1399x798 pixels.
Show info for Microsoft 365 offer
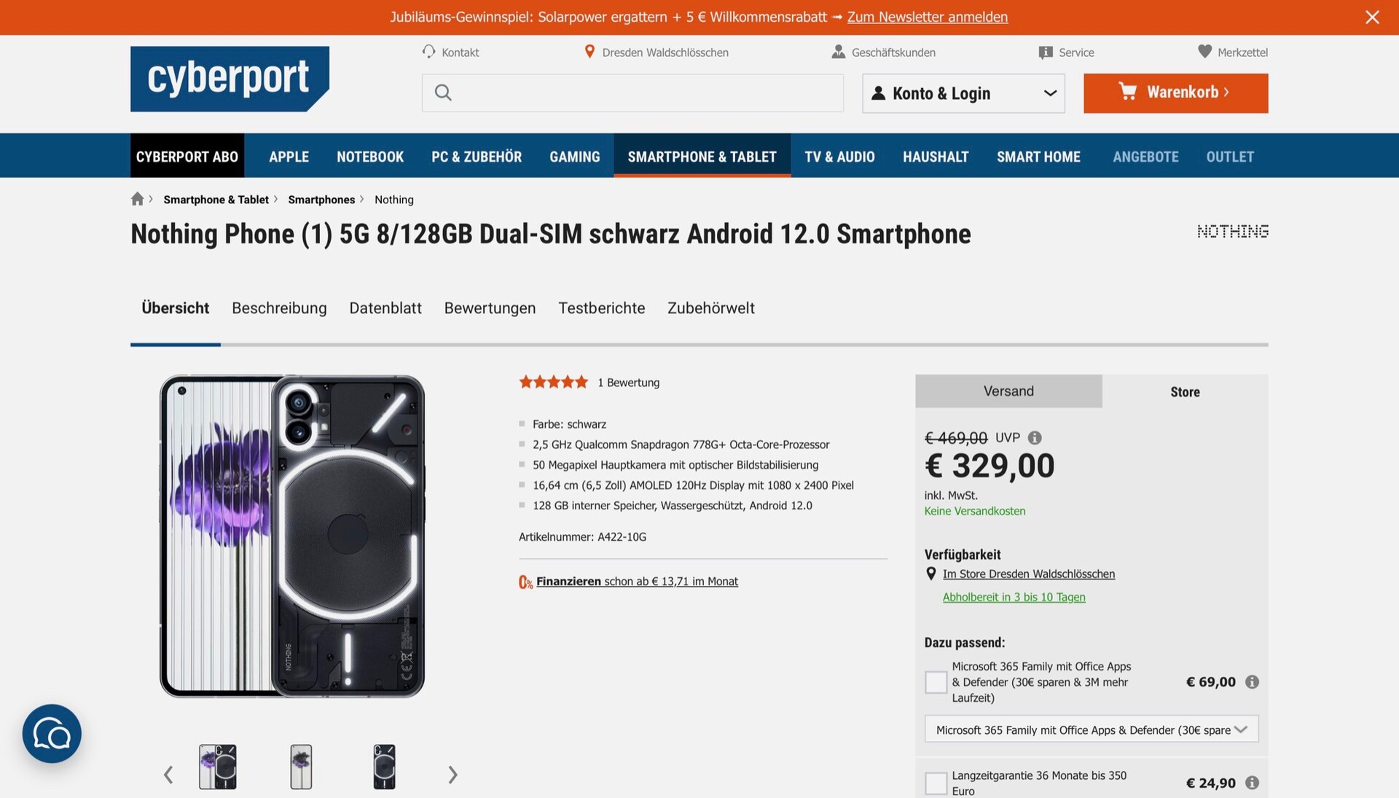coord(1252,682)
